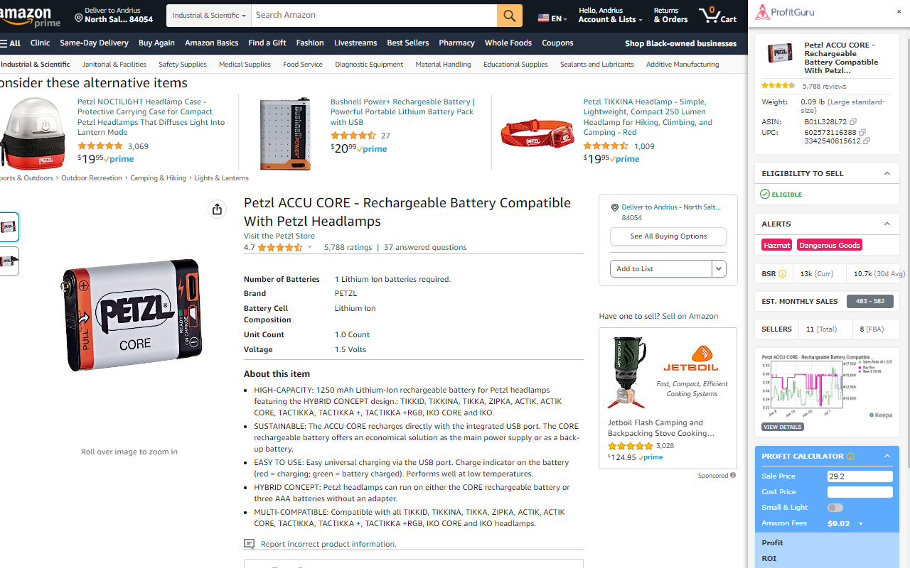Open the Best Sellers nav item
Image resolution: width=910 pixels, height=568 pixels.
(407, 43)
